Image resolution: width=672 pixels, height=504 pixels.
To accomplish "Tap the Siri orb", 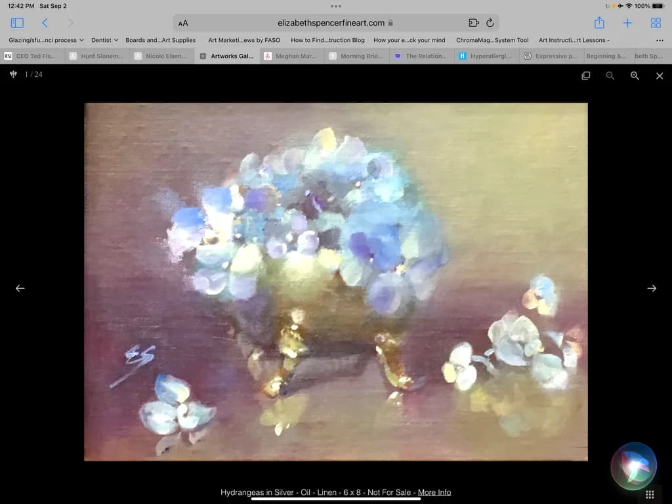I will point(633,467).
